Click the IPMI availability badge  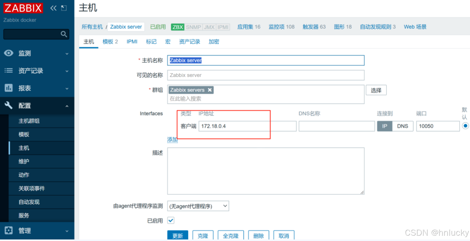[223, 27]
